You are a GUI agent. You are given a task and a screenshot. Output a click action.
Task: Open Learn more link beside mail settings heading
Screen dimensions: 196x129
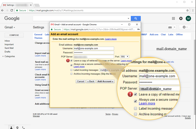tap(111, 39)
